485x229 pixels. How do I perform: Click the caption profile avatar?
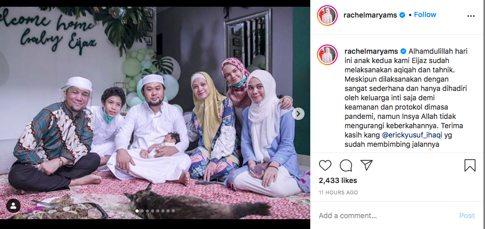coord(327,55)
